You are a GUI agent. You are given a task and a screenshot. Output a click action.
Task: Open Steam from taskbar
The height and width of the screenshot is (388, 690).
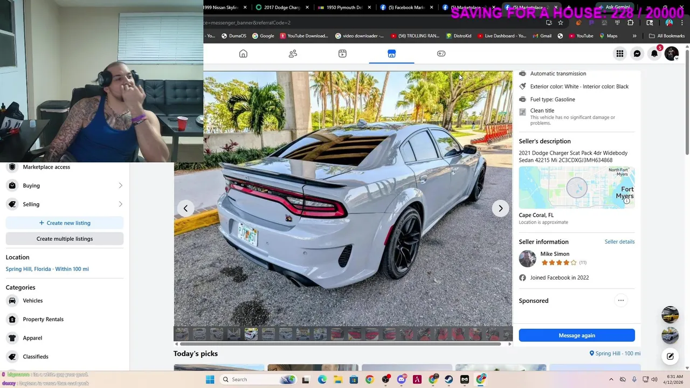pos(448,379)
